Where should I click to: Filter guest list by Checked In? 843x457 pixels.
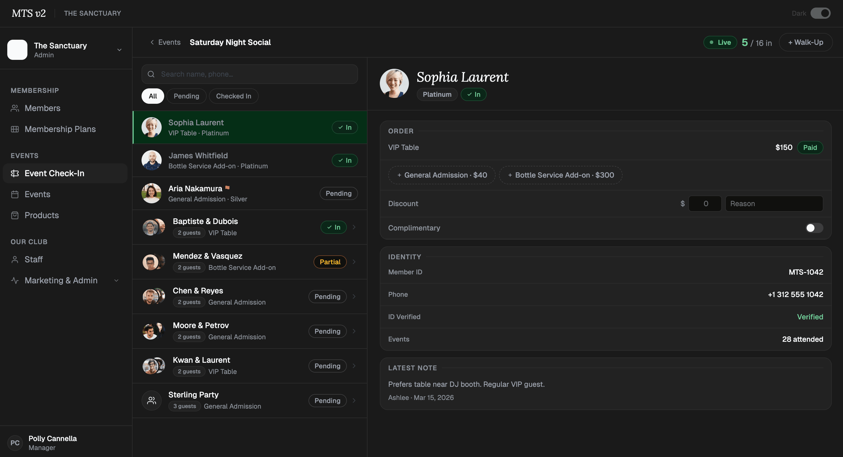pyautogui.click(x=234, y=96)
